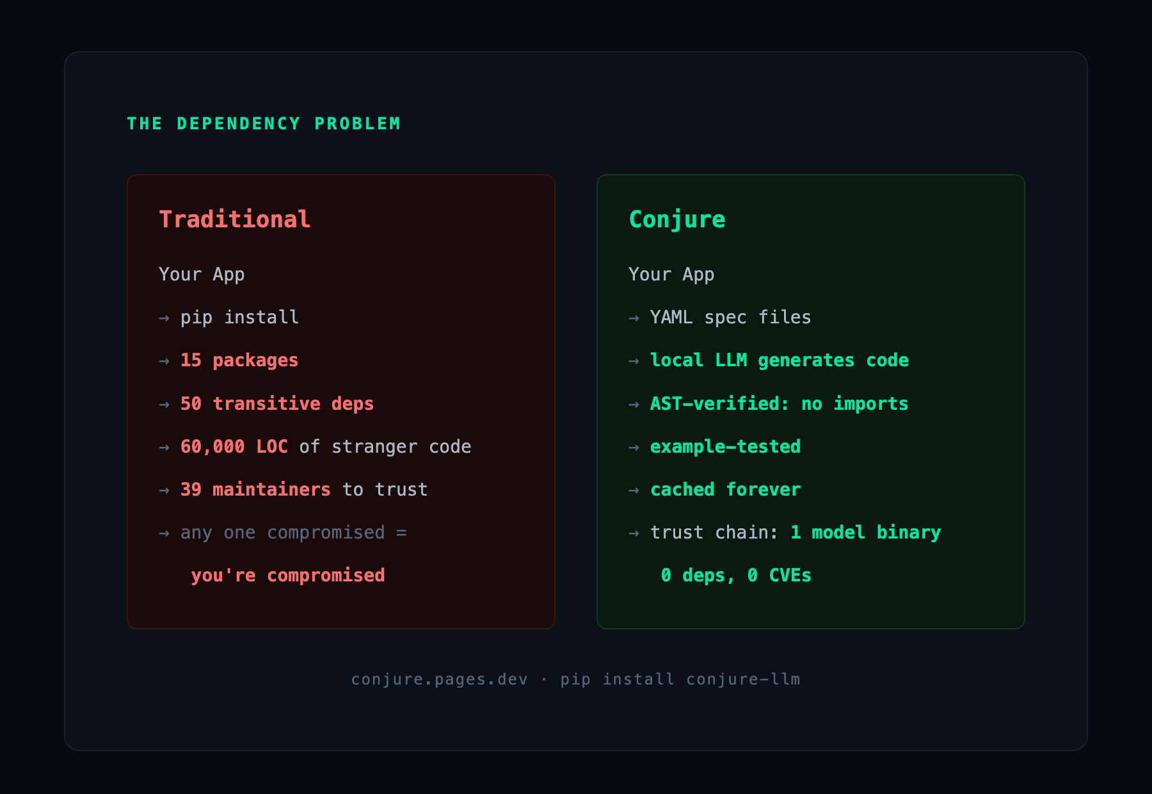Click the arrow before '15 packages'
The height and width of the screenshot is (794, 1152).
pyautogui.click(x=164, y=361)
